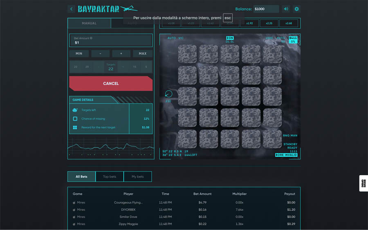Set bet to MAX
This screenshot has height=230, width=368.
[142, 54]
